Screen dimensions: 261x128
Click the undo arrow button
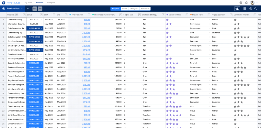35,9
